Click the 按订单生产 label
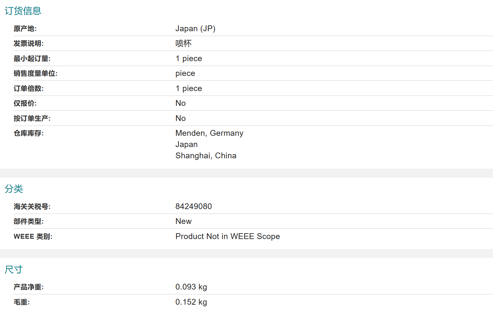Viewport: 493px width, 314px height. (x=32, y=118)
